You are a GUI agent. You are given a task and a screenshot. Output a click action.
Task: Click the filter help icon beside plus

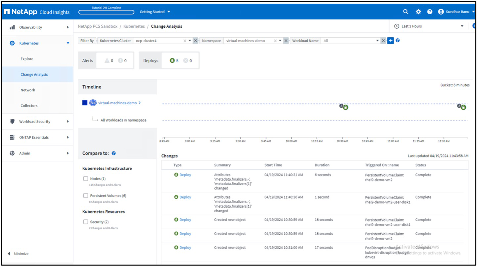point(398,41)
